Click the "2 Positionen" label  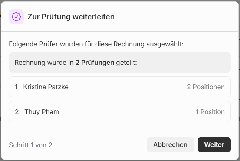206,87
